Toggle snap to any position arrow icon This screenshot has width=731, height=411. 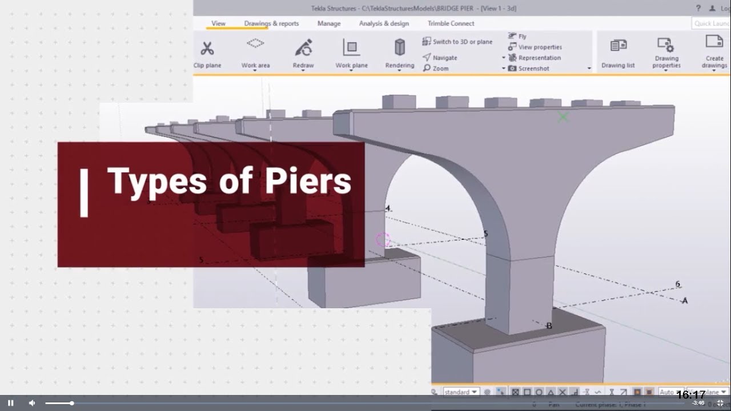pos(624,392)
